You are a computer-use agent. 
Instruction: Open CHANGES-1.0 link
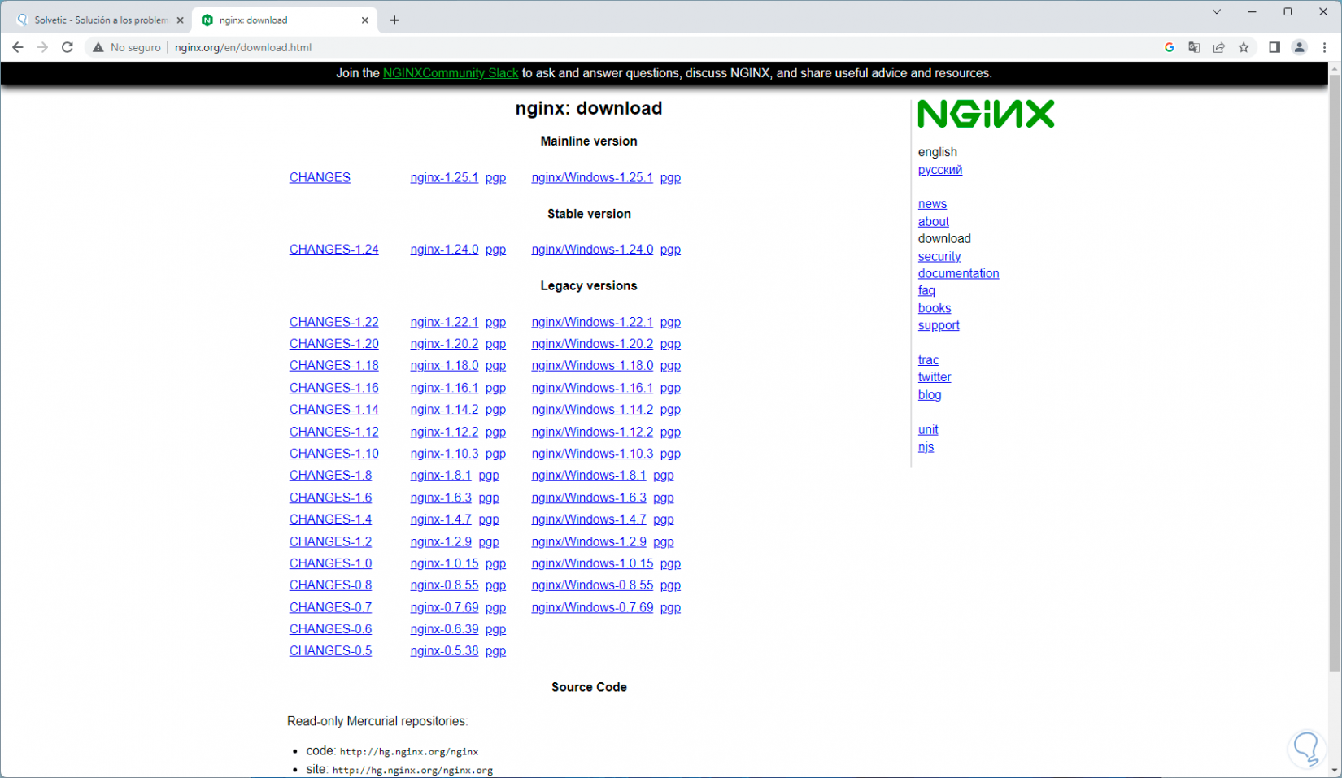330,563
